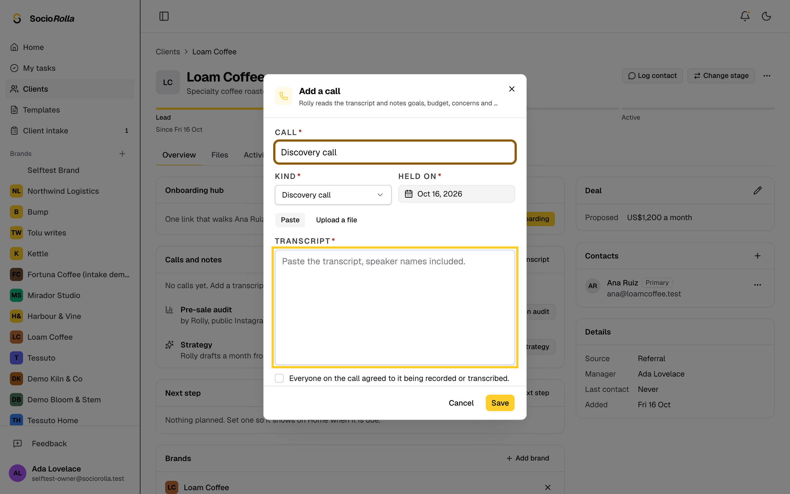Screen dimensions: 790x494
Task: Open My tasks in sidebar
Action: pos(70,68)
